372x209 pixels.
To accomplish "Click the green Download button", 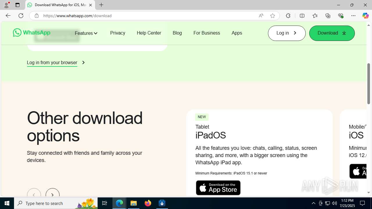I will click(332, 33).
